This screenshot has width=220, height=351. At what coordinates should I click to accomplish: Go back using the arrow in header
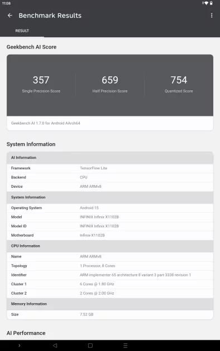pyautogui.click(x=10, y=16)
